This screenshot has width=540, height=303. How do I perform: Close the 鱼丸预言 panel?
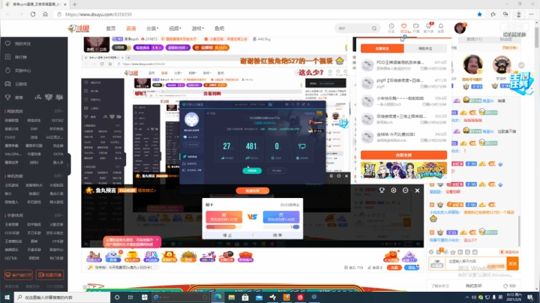(x=417, y=190)
